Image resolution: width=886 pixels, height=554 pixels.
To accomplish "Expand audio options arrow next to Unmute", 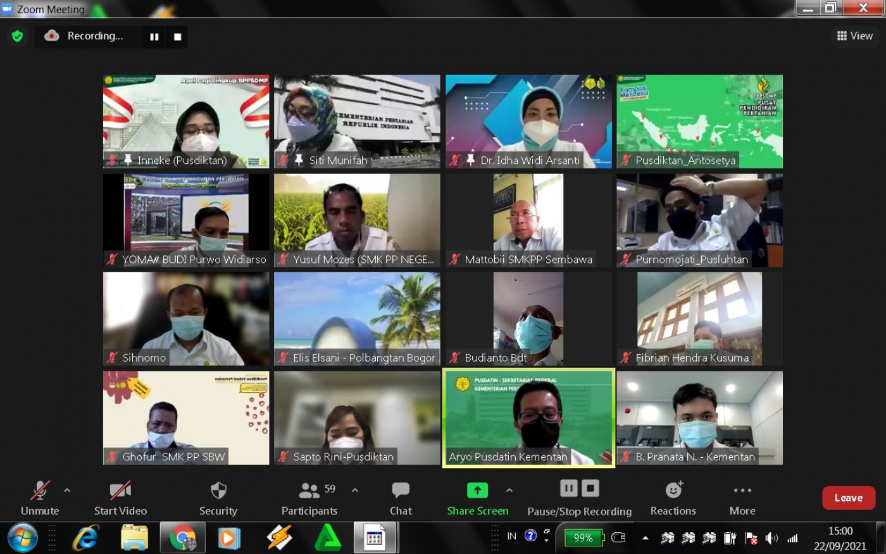I will (67, 490).
